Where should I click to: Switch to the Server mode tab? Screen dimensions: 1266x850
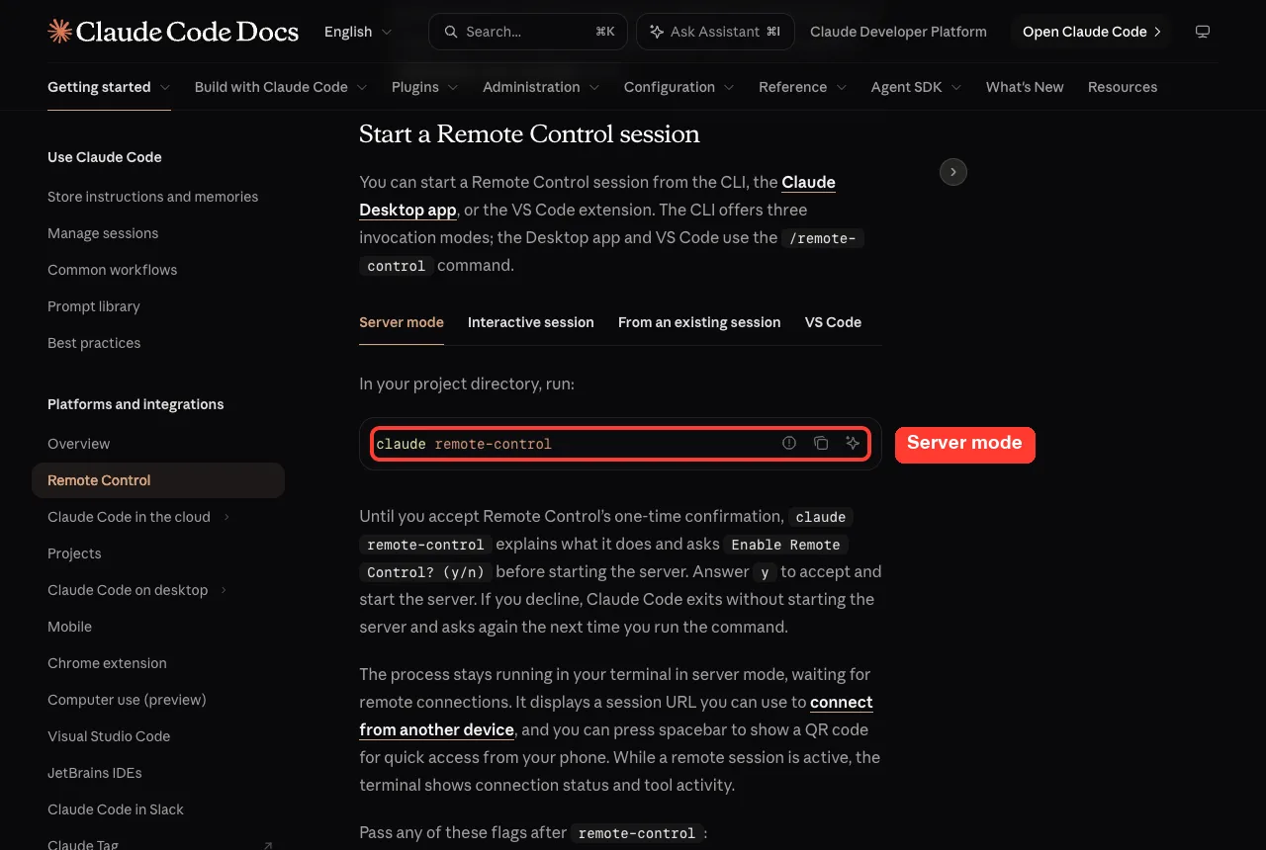tap(402, 322)
